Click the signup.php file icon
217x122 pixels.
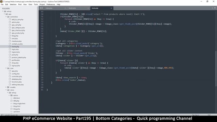(x=10, y=65)
